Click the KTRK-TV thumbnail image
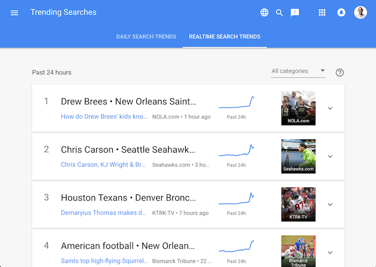This screenshot has width=376, height=267. click(298, 204)
